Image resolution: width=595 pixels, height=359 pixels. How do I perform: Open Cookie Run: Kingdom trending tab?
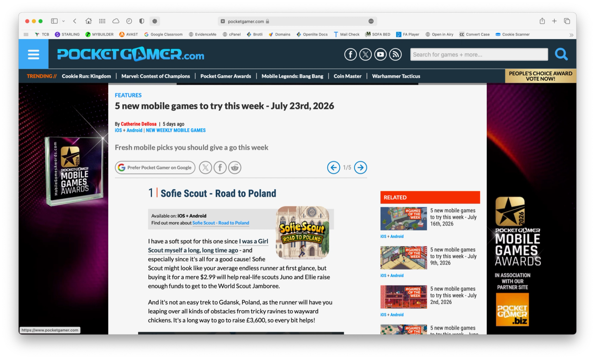[x=86, y=76]
